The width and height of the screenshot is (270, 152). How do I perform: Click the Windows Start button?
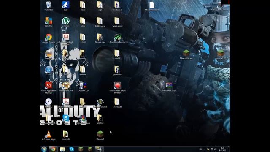pos(44,149)
